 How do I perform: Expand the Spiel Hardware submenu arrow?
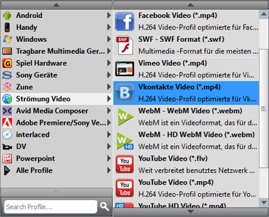109,63
